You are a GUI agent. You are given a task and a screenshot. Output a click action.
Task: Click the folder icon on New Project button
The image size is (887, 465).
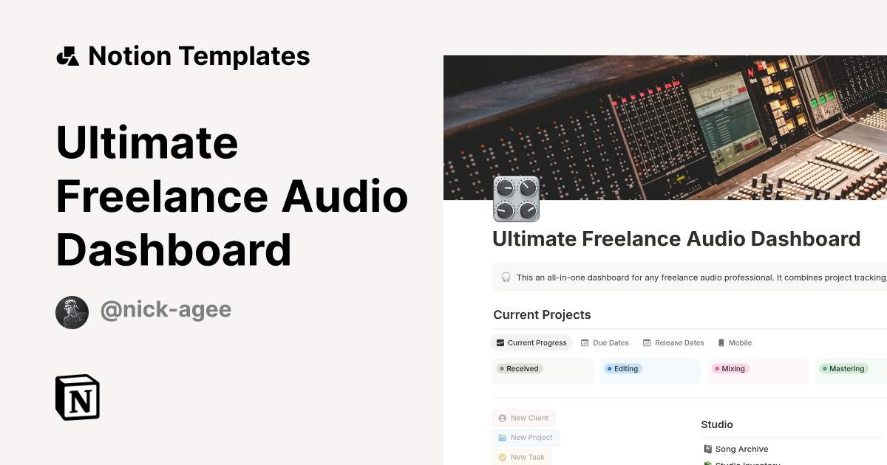tap(502, 437)
